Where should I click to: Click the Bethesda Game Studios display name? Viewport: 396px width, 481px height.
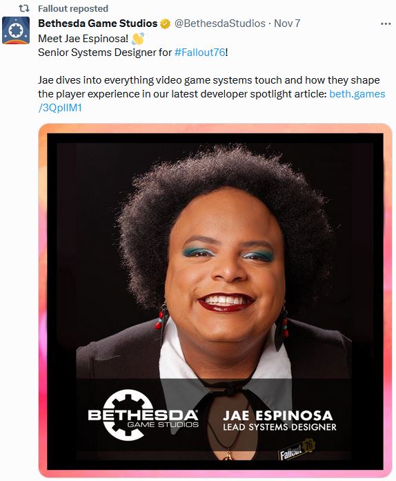coord(98,23)
